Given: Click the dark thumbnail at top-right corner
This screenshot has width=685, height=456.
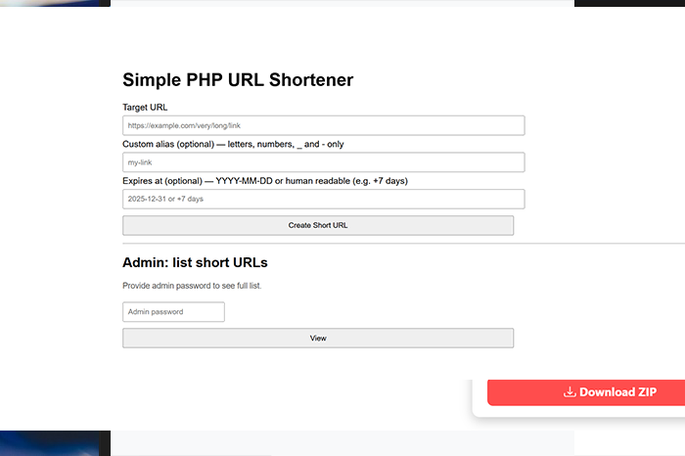Looking at the screenshot, I should click(629, 3).
